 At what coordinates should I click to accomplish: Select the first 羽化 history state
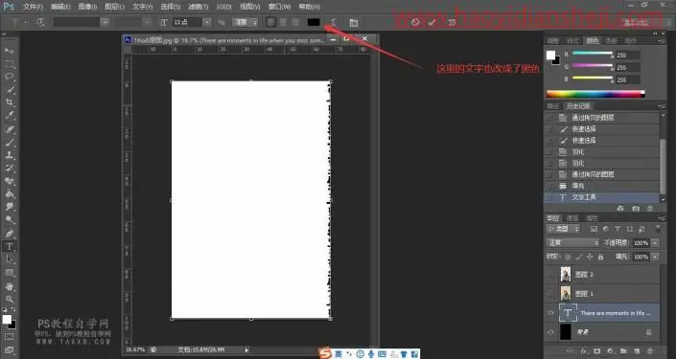point(603,152)
